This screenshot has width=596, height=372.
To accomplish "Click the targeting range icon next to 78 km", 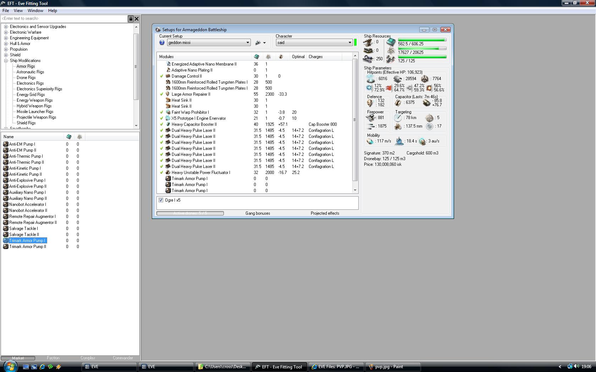I will 398,118.
